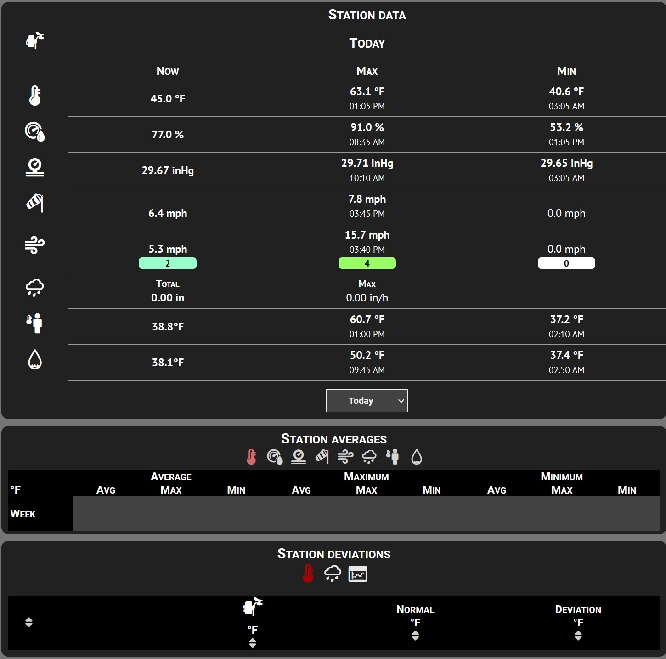This screenshot has height=659, width=666.
Task: Click the weather station icon beside Today
Action: pos(35,40)
